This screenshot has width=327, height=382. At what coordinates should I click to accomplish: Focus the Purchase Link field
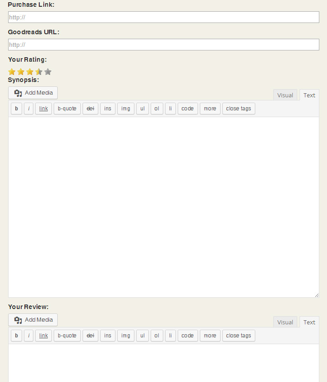click(x=163, y=17)
